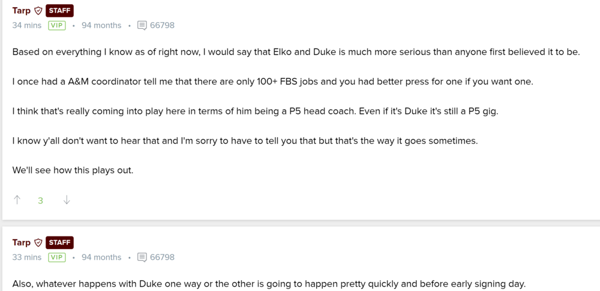Open Tarp profile from second post

pos(21,242)
